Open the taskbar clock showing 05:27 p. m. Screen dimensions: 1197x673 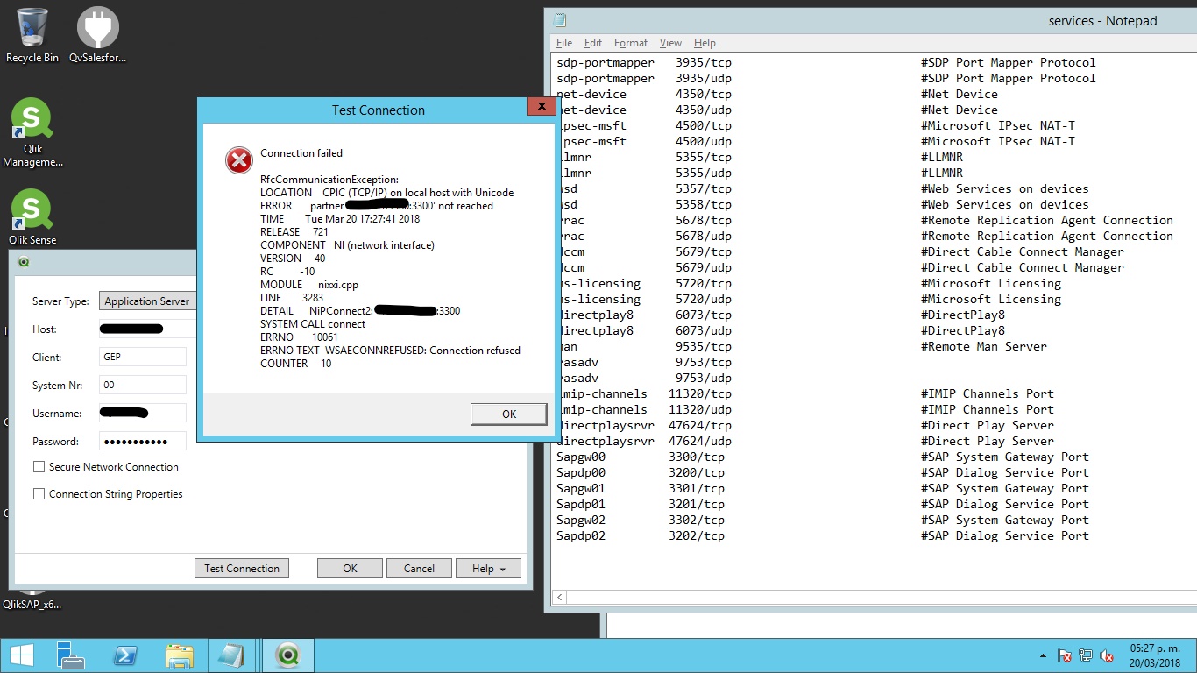[x=1155, y=655]
